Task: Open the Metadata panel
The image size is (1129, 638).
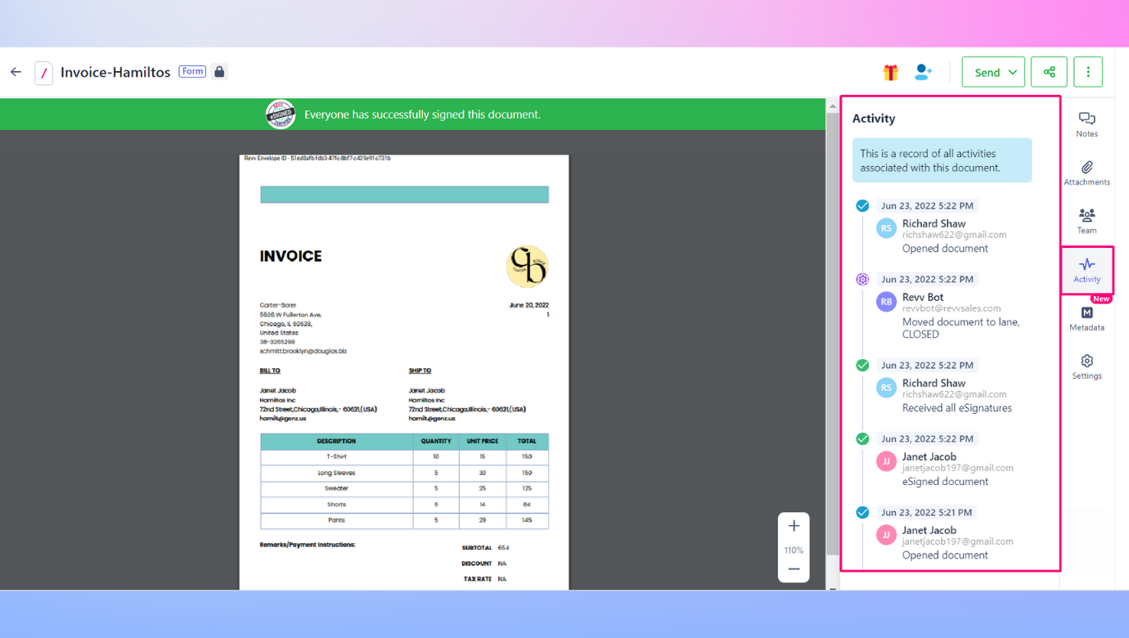Action: tap(1086, 318)
